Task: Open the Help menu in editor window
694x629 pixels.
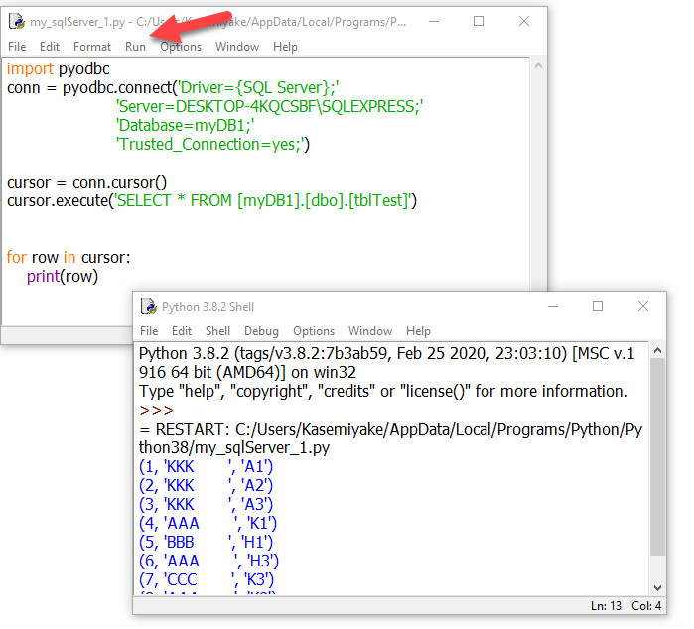Action: 285,47
